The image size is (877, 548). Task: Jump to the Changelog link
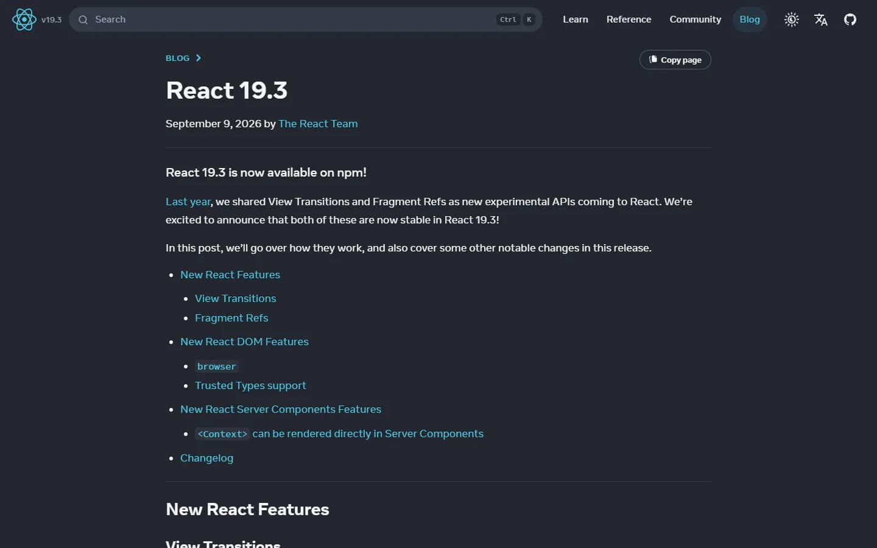tap(206, 458)
